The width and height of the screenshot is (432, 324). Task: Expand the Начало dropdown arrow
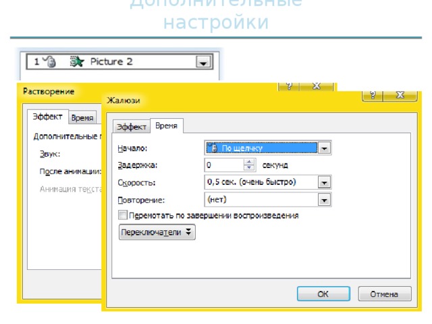point(324,148)
